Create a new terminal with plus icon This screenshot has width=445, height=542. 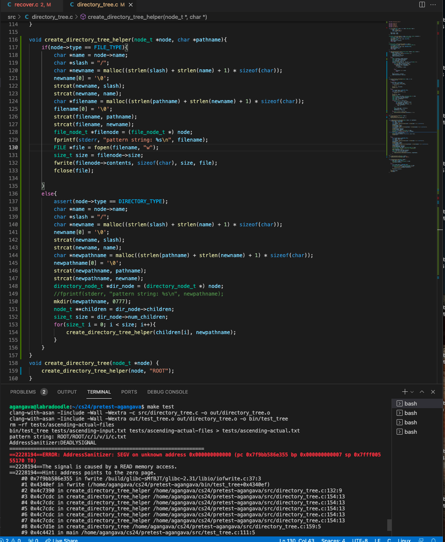[405, 392]
